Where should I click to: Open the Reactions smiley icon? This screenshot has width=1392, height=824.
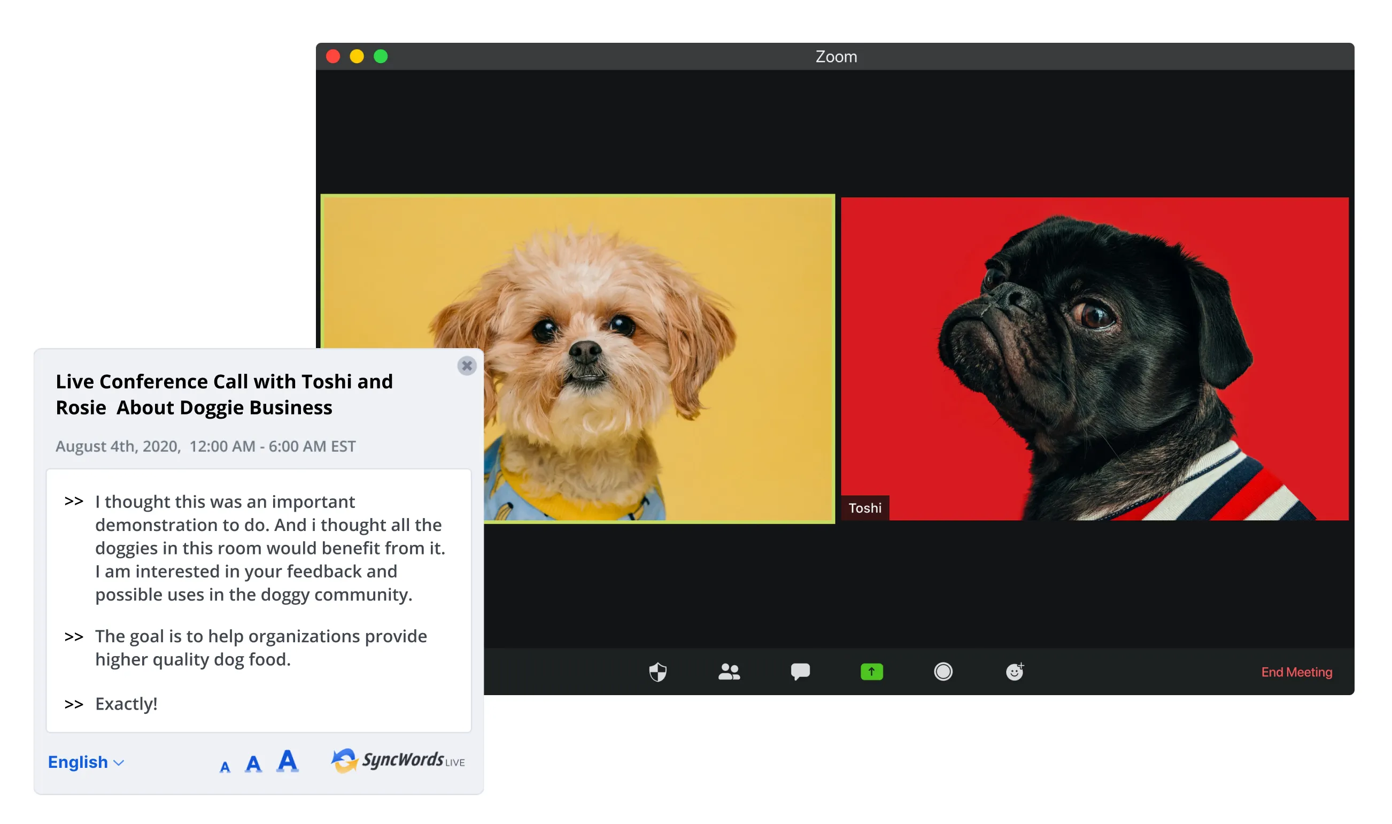1015,672
